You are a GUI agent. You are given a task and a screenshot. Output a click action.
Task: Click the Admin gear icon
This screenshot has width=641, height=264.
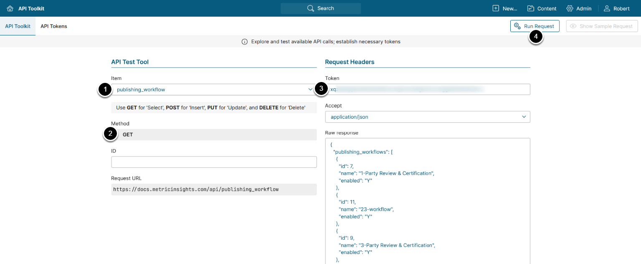[x=570, y=8]
